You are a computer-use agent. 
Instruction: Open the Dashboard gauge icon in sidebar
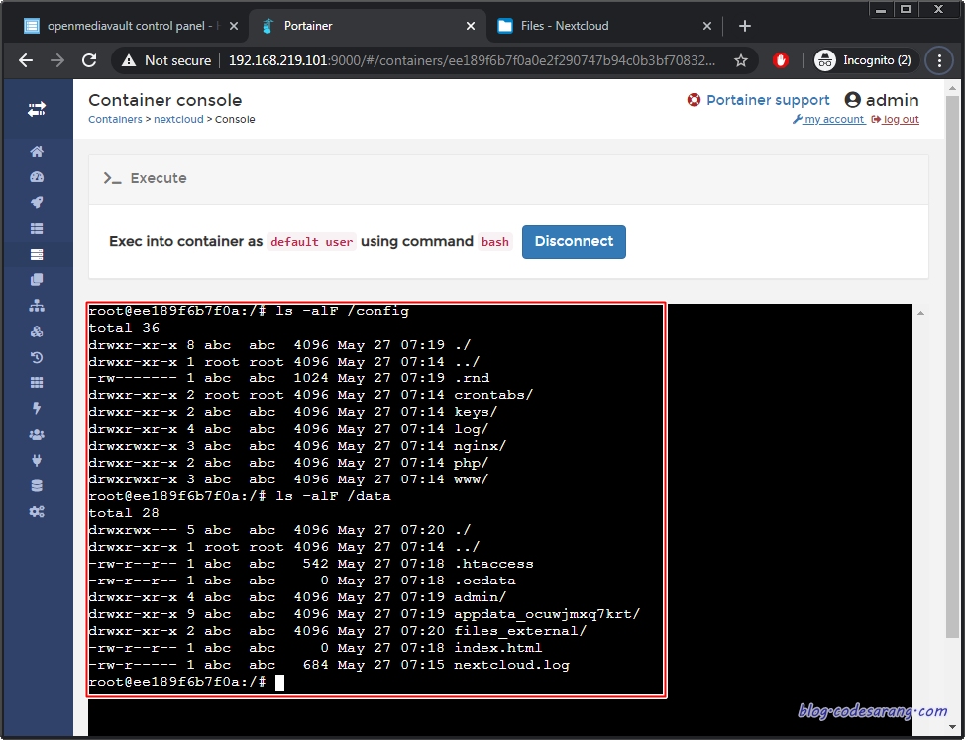click(x=37, y=177)
